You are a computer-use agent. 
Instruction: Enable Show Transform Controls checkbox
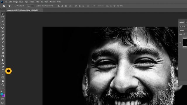click(x=37, y=6)
